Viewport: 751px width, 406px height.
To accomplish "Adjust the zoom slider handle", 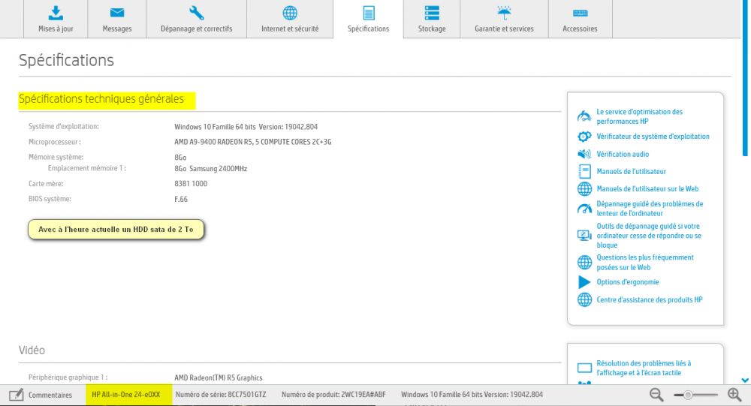I will tap(687, 395).
